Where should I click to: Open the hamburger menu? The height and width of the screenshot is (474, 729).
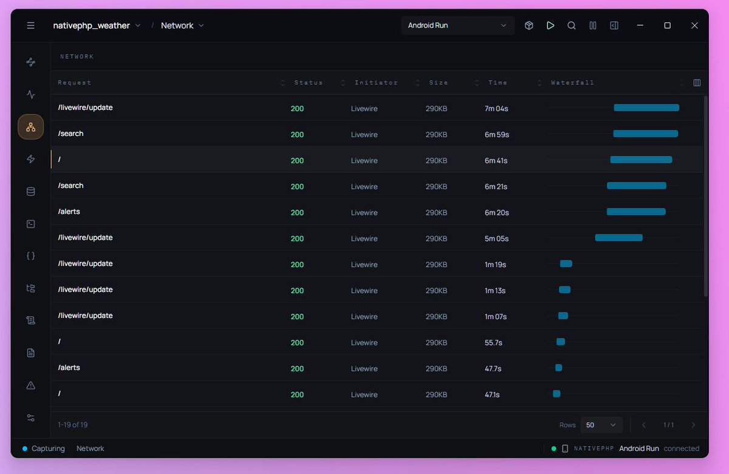click(x=30, y=25)
